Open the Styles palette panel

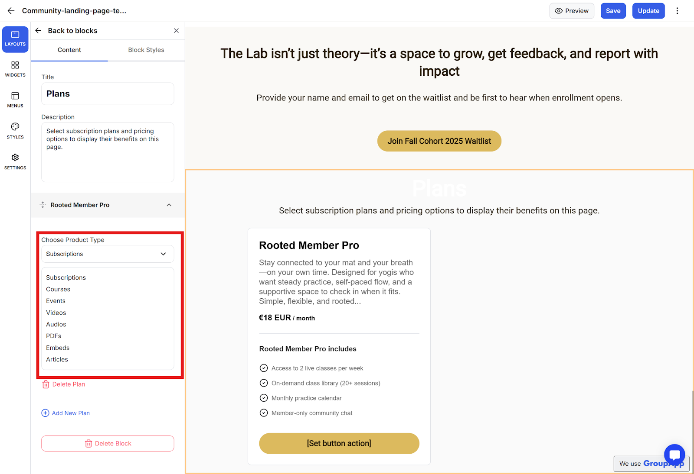point(15,131)
